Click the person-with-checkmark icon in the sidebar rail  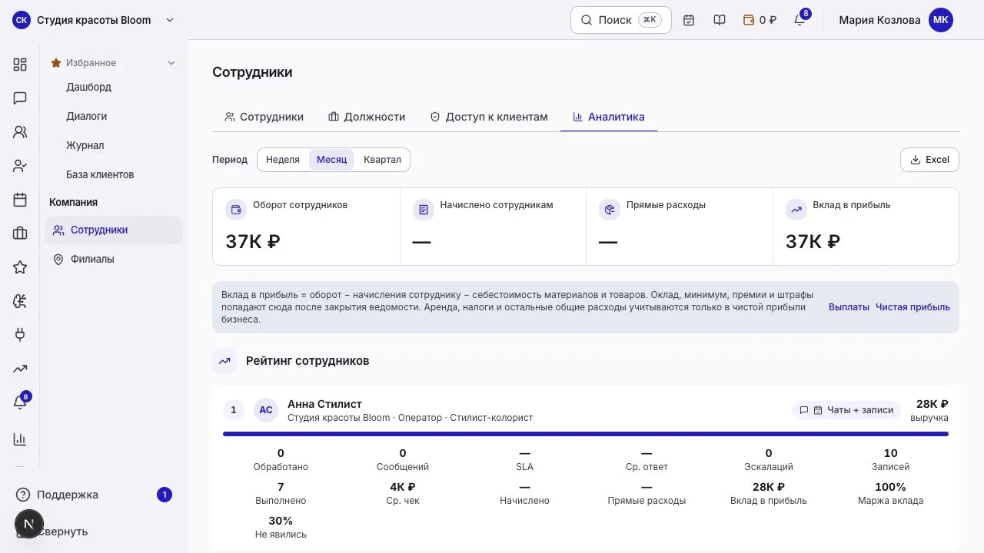tap(20, 166)
